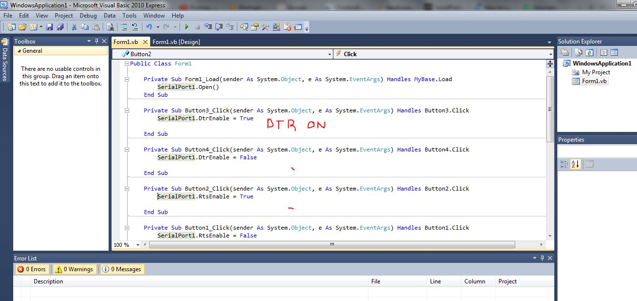Save Form1.vb with the single-disk Save icon
Viewport: 637px width, 301px height.
50,27
